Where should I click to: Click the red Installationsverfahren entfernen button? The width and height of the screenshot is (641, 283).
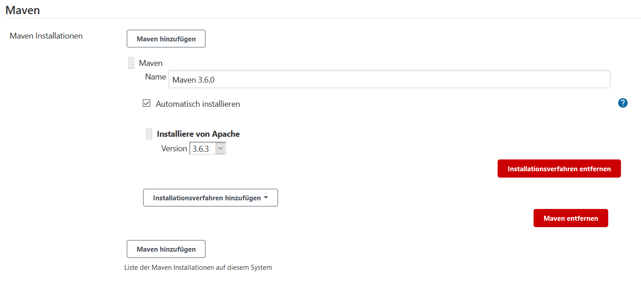pos(559,169)
